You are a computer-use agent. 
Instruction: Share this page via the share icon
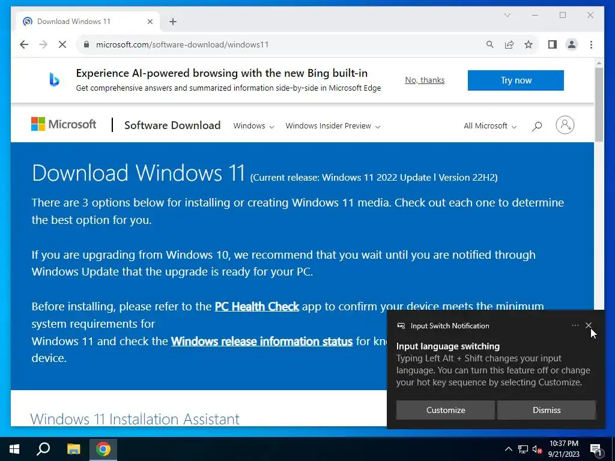click(509, 44)
